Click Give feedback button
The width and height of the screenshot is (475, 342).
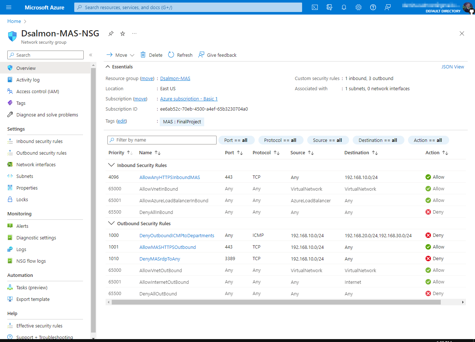[217, 55]
